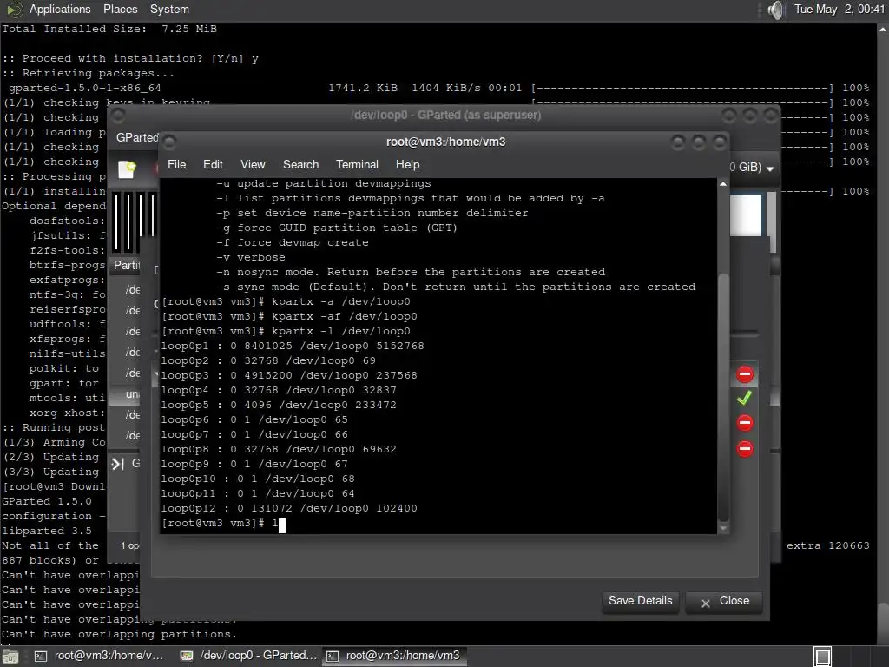Click the terminal vertical scrollbar thumb

723,397
